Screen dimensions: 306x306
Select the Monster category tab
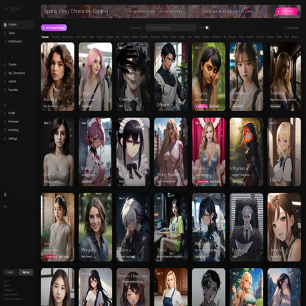(232, 37)
